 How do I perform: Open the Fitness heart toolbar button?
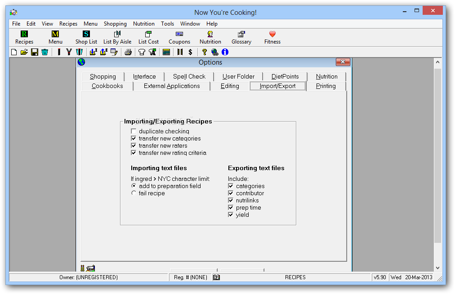click(272, 38)
